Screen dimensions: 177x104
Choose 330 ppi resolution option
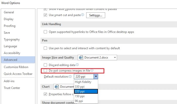[80, 87]
